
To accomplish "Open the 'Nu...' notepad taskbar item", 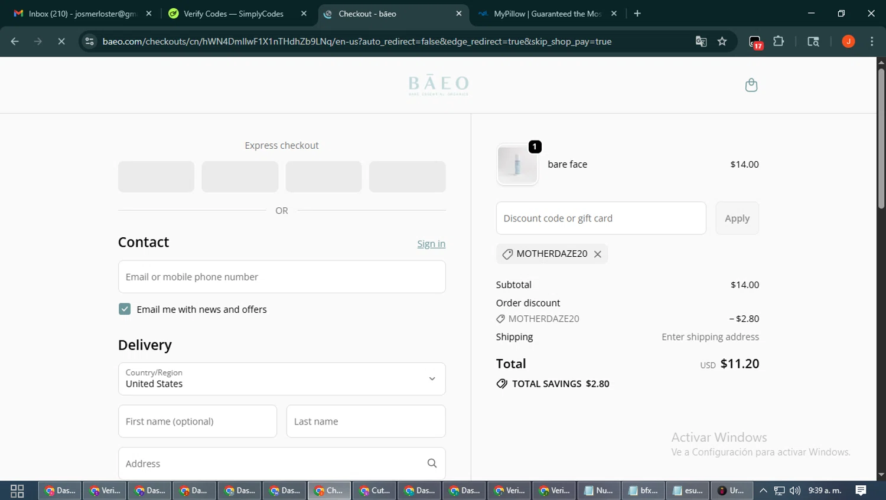I will [599, 491].
